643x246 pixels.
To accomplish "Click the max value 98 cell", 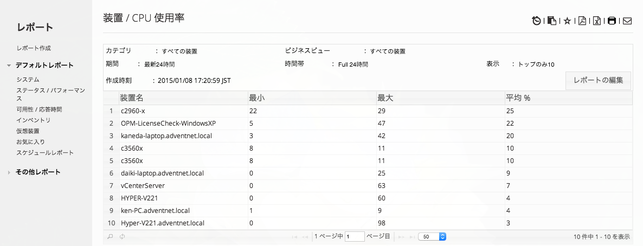I will (x=440, y=223).
